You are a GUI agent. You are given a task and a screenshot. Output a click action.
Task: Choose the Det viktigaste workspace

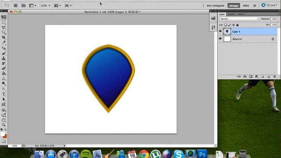[x=216, y=6]
